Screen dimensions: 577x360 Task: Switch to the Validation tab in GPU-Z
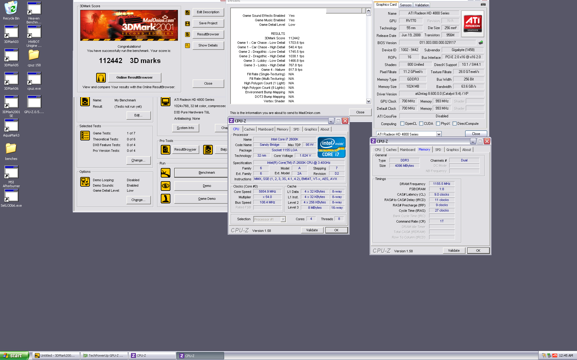[x=422, y=5]
